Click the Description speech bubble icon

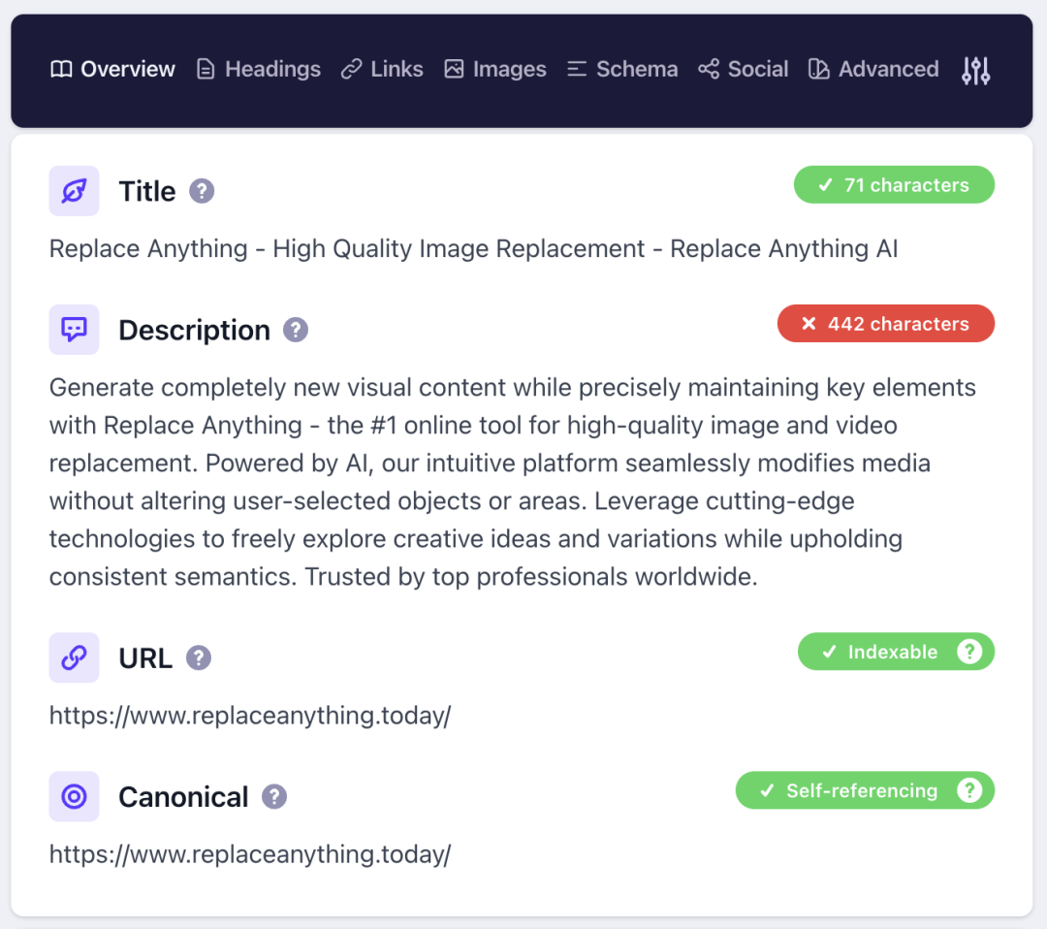(74, 330)
